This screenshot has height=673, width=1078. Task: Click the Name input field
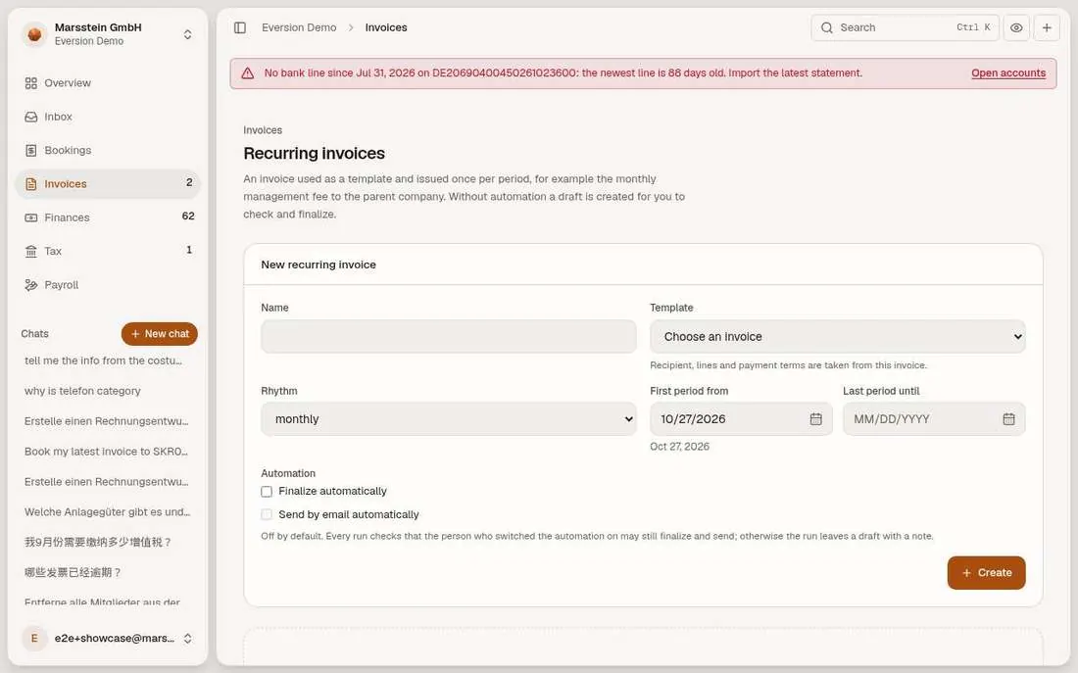[448, 337]
